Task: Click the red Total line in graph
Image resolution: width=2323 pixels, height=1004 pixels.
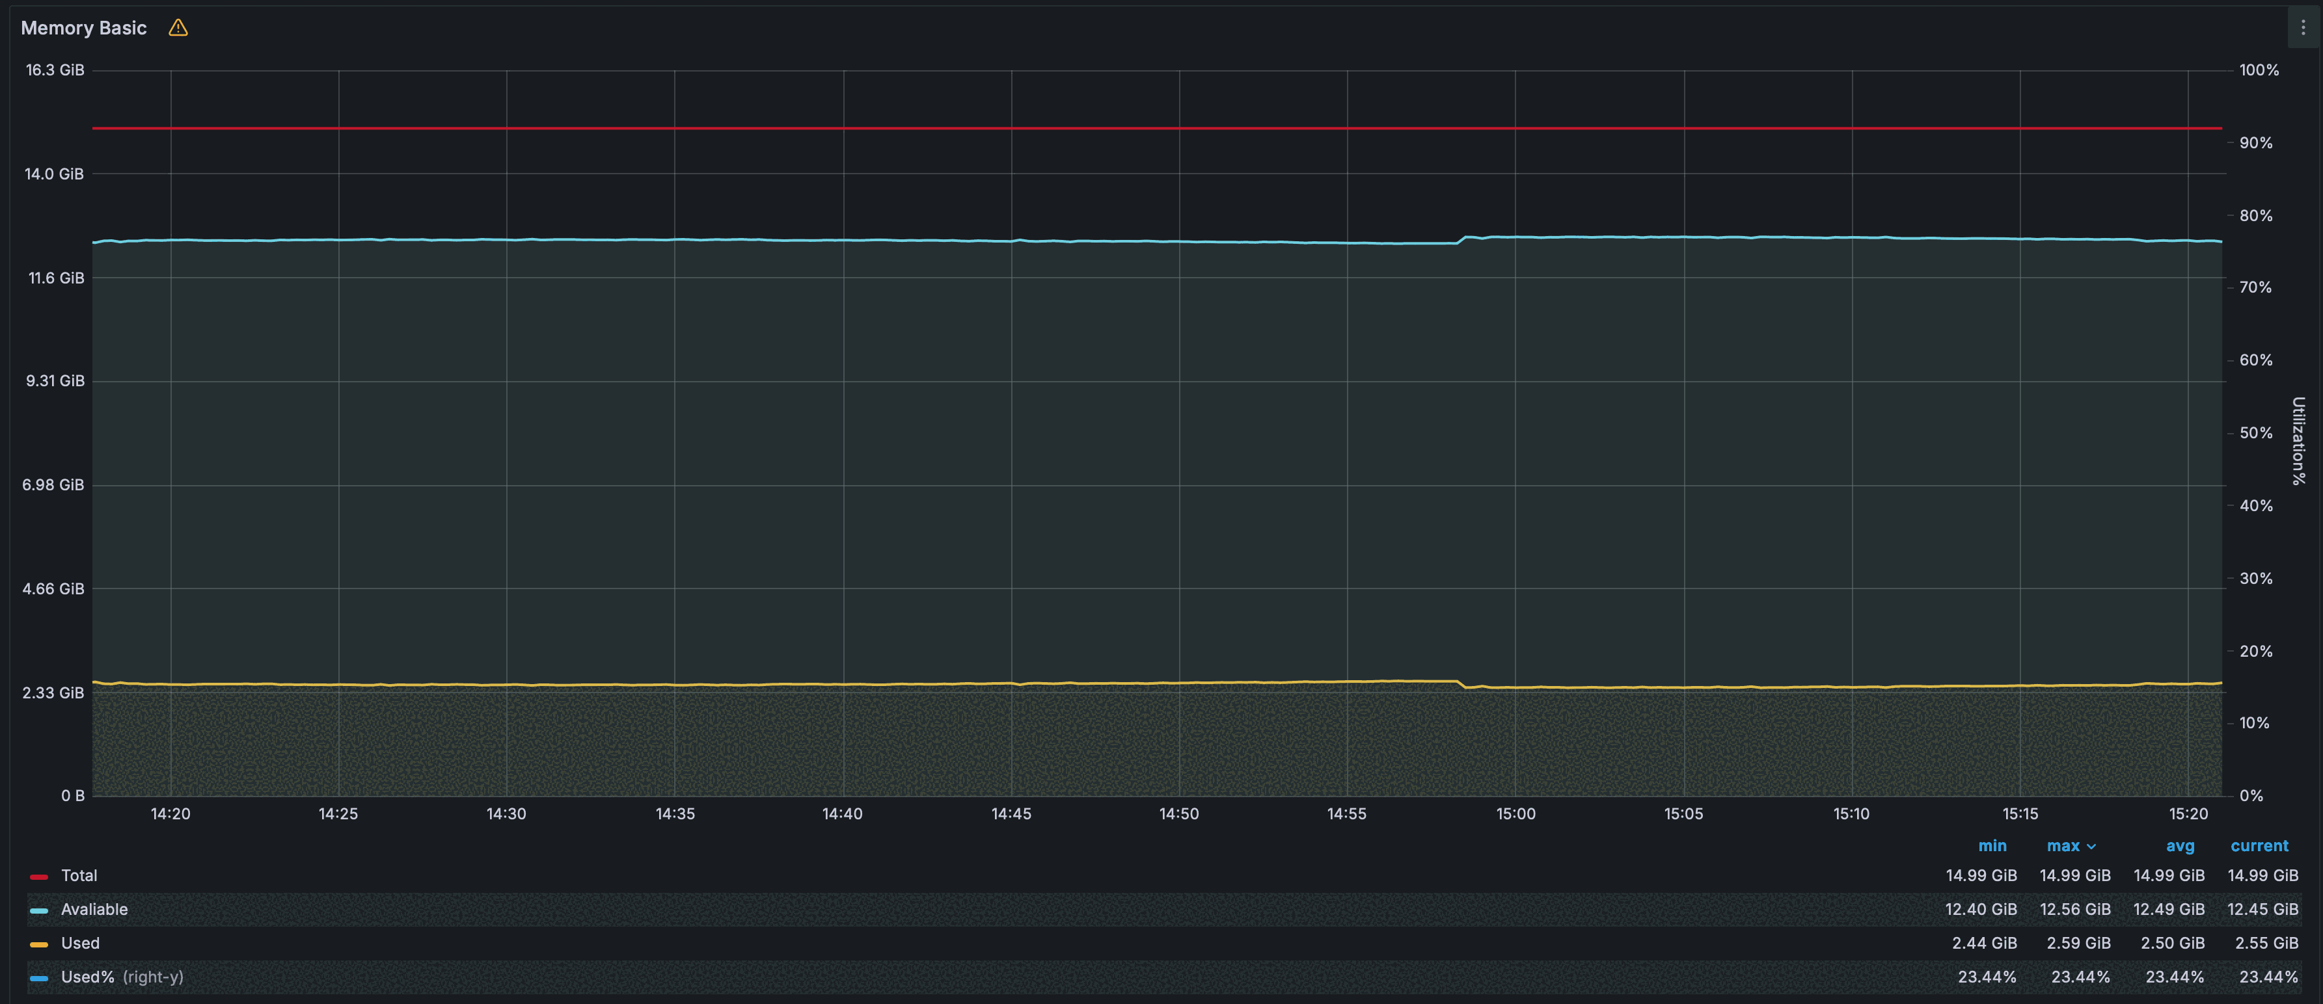Action: 1082,128
